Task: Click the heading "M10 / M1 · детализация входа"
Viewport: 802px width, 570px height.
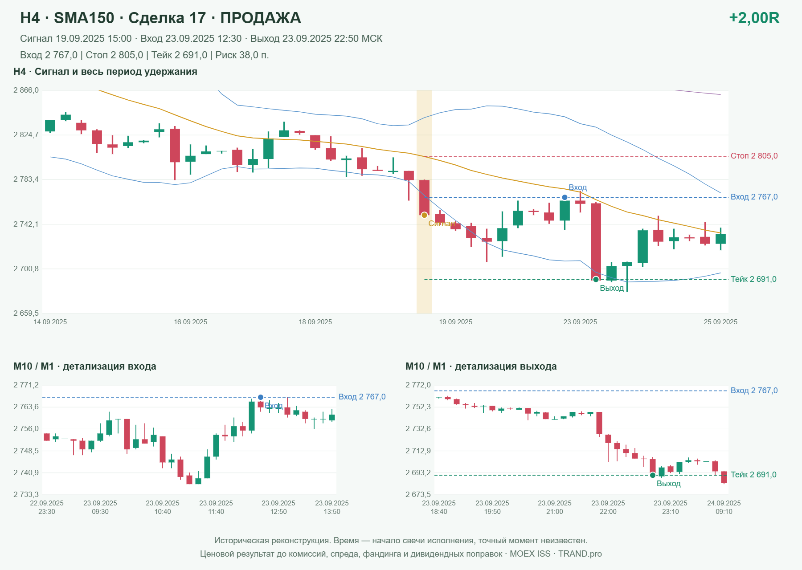Action: coord(85,366)
